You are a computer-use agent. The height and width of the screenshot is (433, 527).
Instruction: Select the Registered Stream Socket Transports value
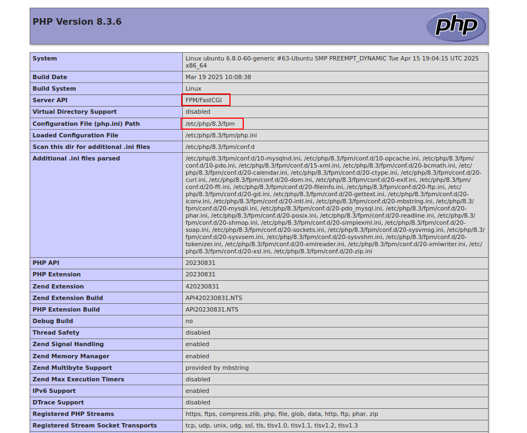(271, 425)
